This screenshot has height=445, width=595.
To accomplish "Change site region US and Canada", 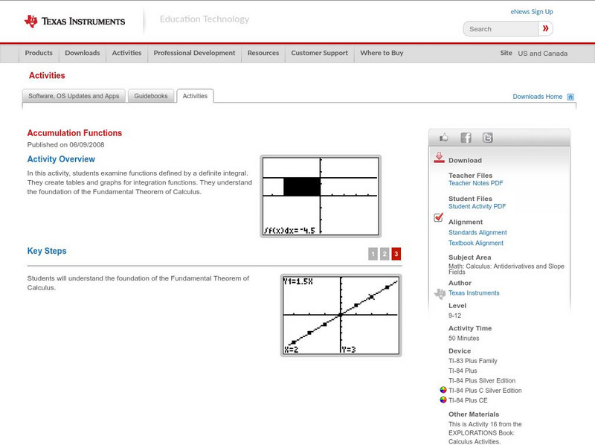I will click(x=543, y=54).
